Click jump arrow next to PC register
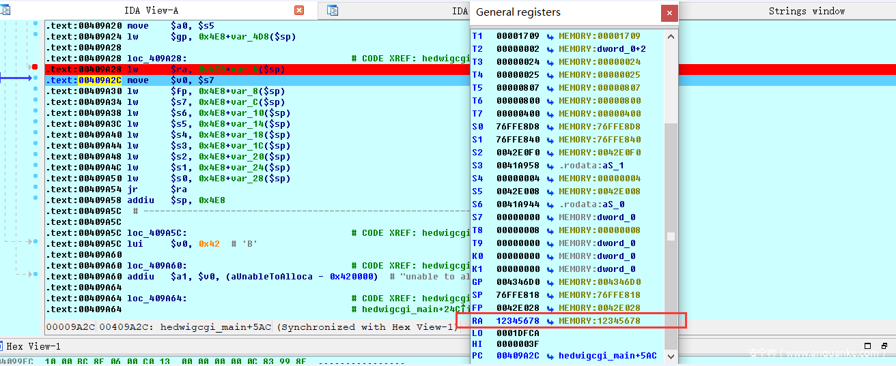This screenshot has height=366, width=896. pos(550,356)
